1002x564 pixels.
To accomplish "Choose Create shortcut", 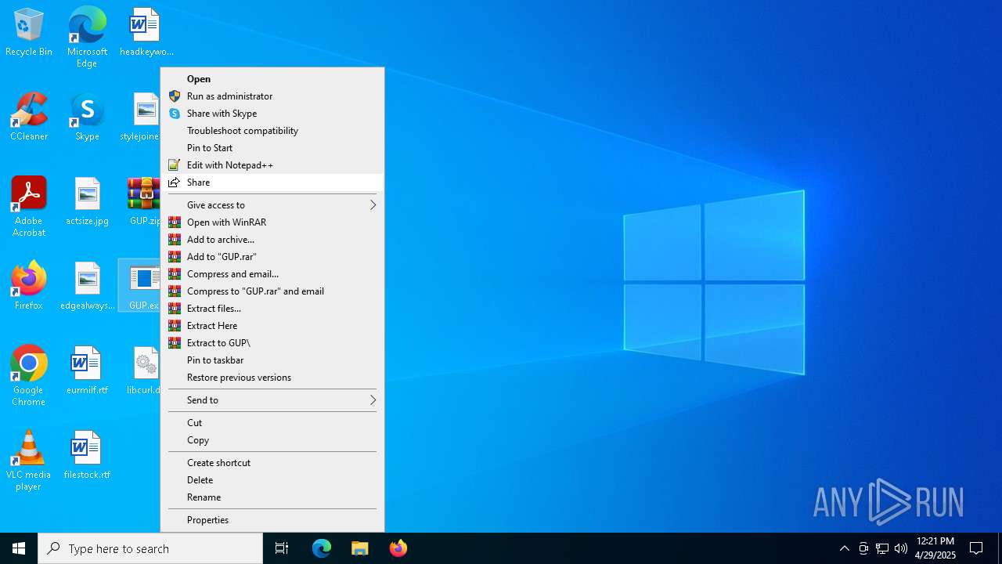I will [272, 463].
